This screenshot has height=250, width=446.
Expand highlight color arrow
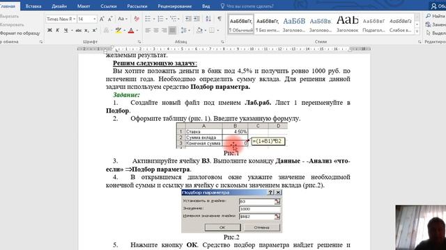124,30
